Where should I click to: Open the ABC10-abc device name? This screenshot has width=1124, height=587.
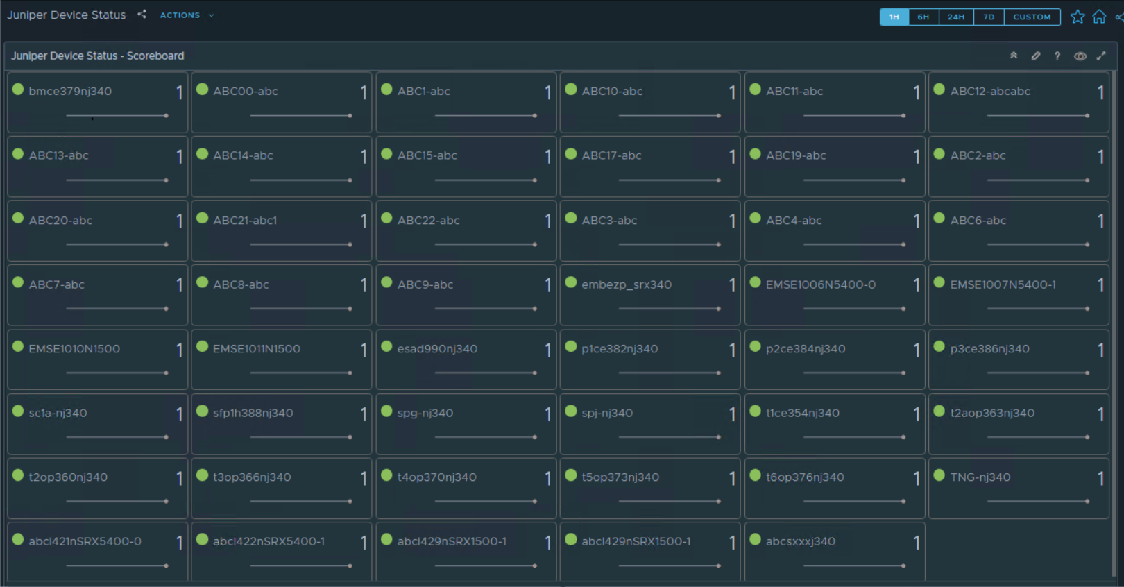(612, 91)
